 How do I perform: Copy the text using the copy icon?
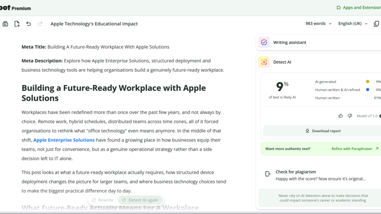pyautogui.click(x=377, y=24)
